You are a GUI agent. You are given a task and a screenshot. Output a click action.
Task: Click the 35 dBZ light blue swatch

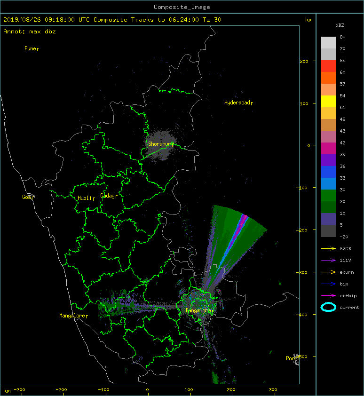[x=328, y=183]
